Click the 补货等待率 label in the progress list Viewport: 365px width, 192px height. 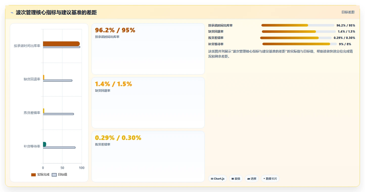(x=216, y=44)
